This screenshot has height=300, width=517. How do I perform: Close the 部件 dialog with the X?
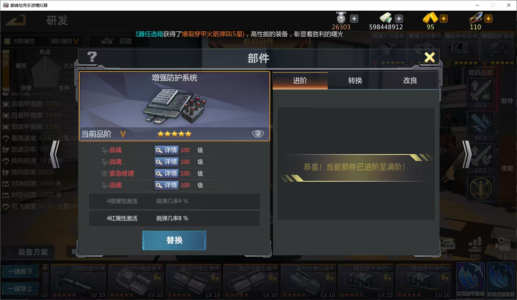430,57
